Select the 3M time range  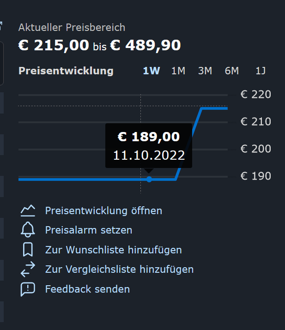pos(205,71)
